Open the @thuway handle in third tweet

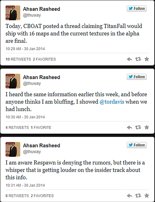pyautogui.click(x=32, y=152)
